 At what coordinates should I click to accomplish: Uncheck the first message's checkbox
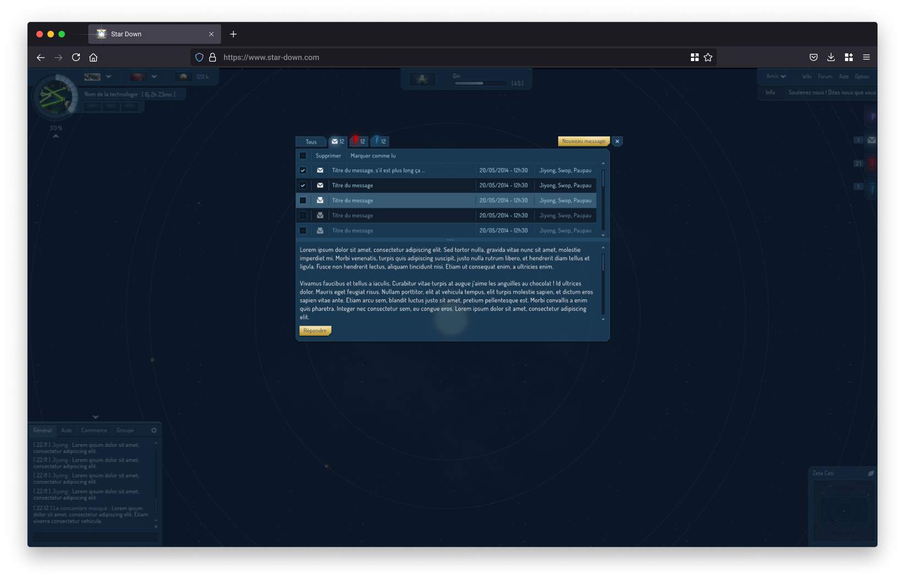coord(303,171)
